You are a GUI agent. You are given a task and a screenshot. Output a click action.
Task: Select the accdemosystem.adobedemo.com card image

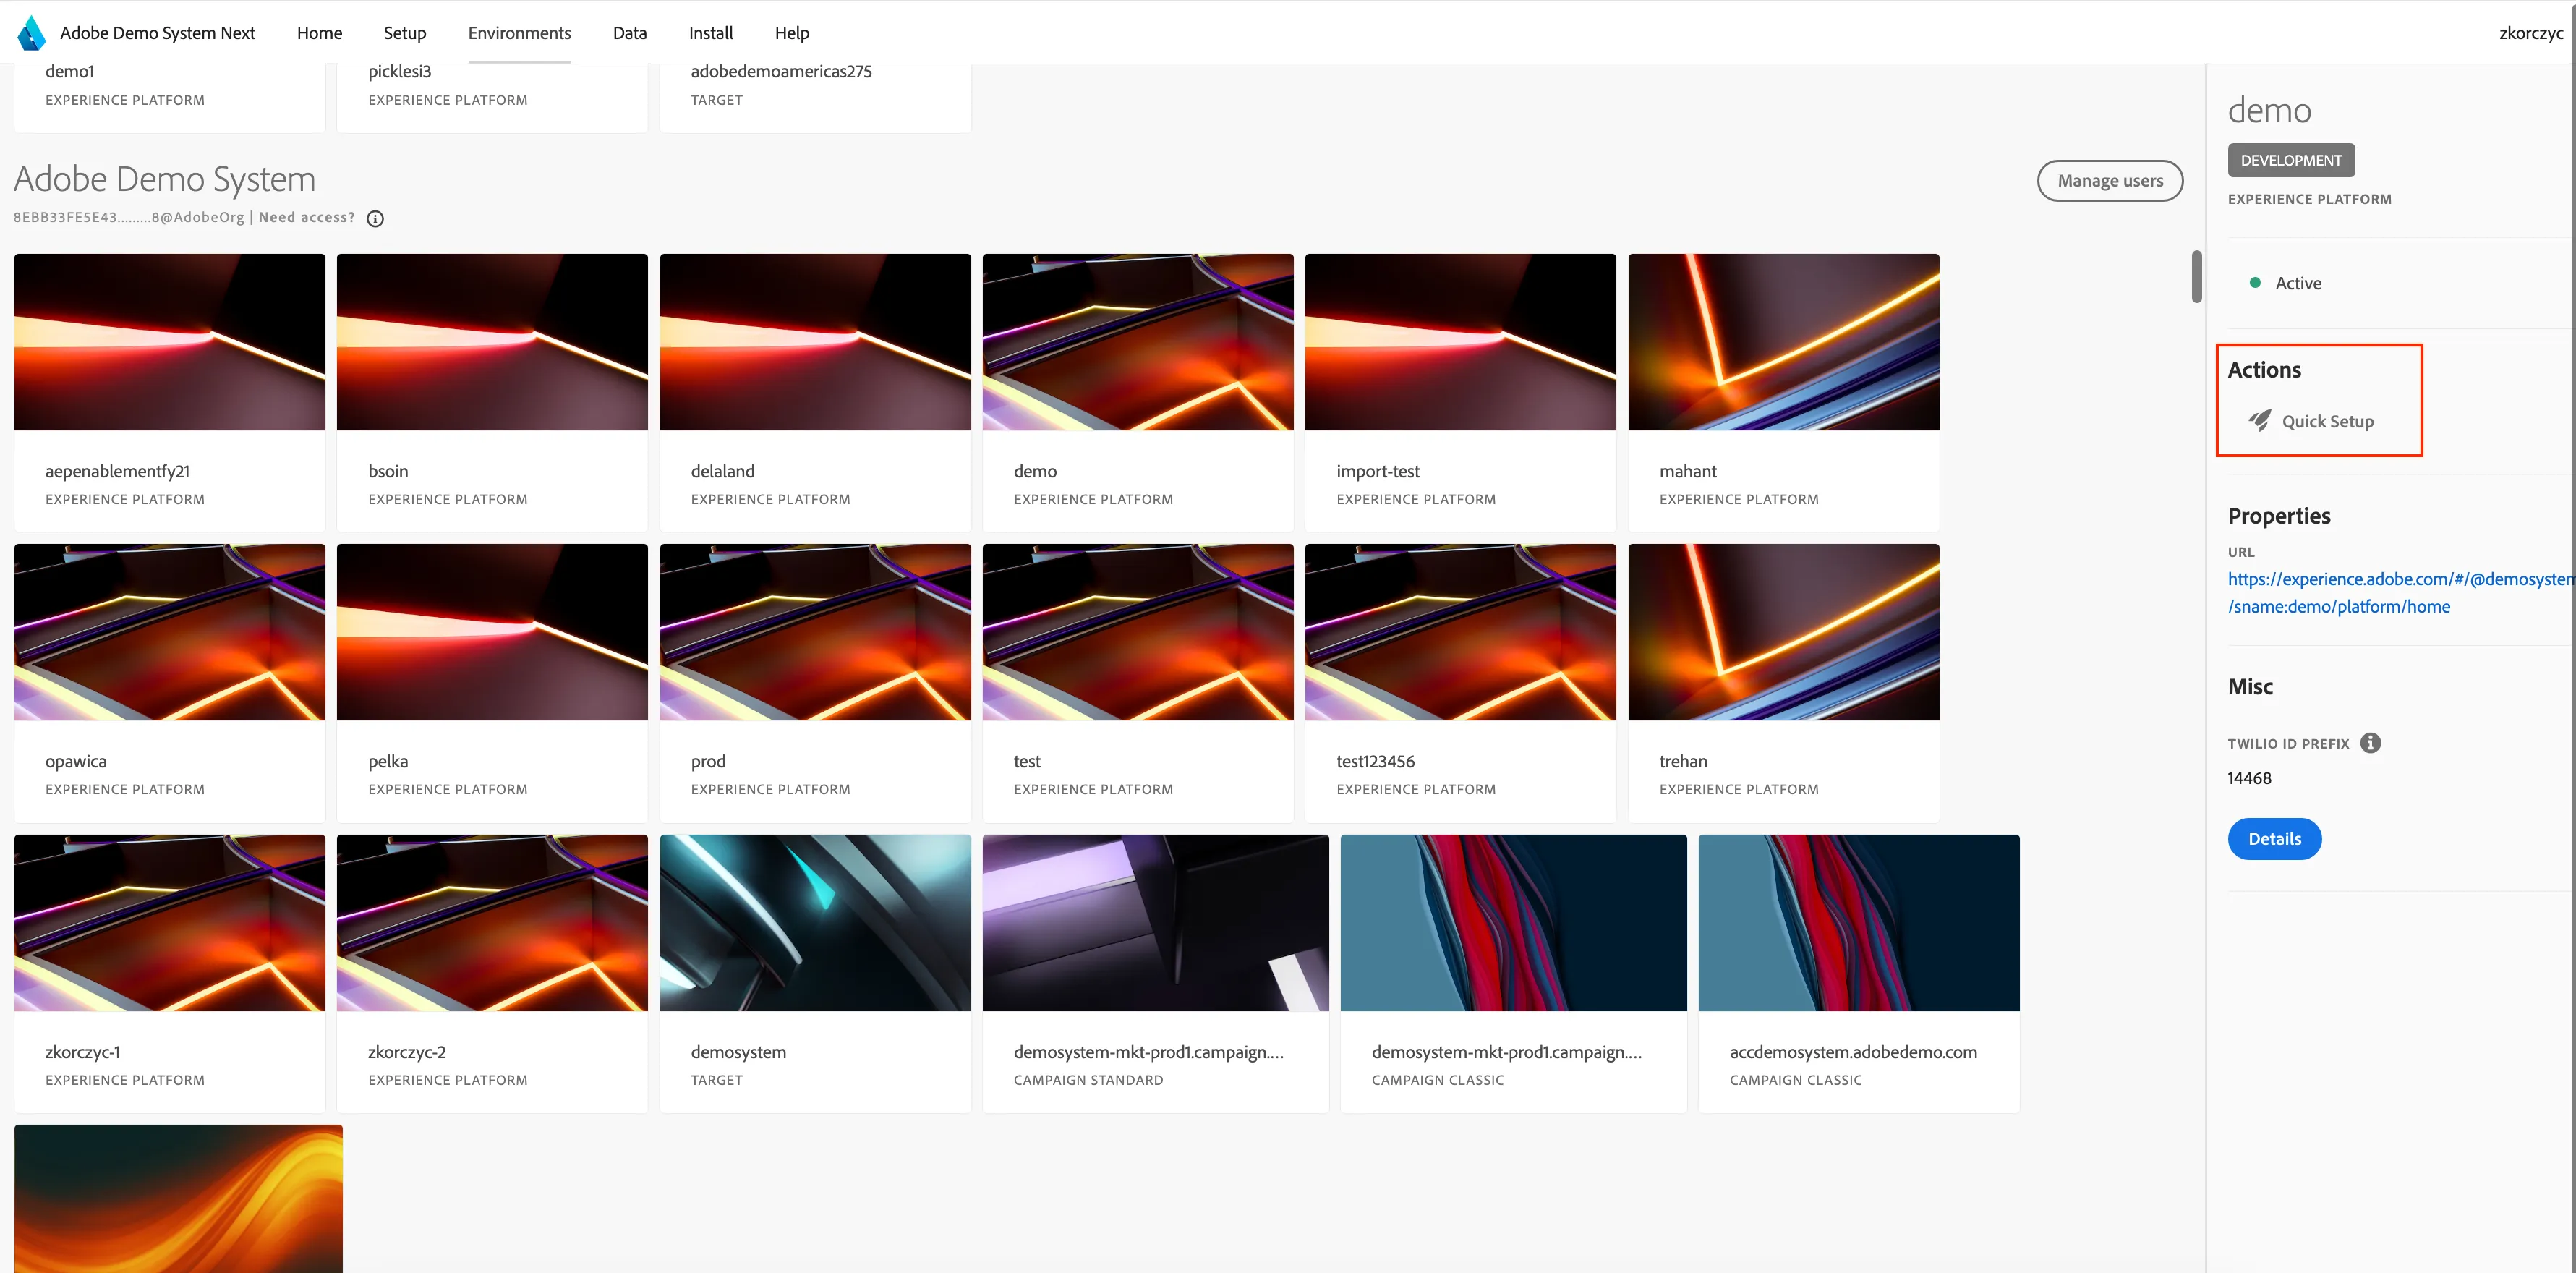point(1858,923)
